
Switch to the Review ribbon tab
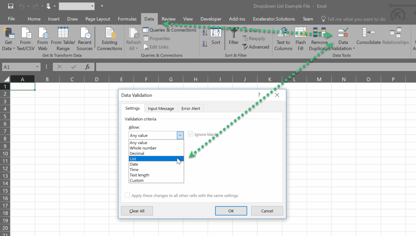(168, 19)
